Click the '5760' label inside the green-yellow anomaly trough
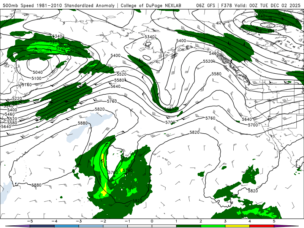 pyautogui.click(x=128, y=170)
